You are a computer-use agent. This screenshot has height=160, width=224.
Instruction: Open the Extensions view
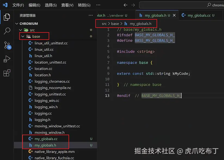(7, 73)
